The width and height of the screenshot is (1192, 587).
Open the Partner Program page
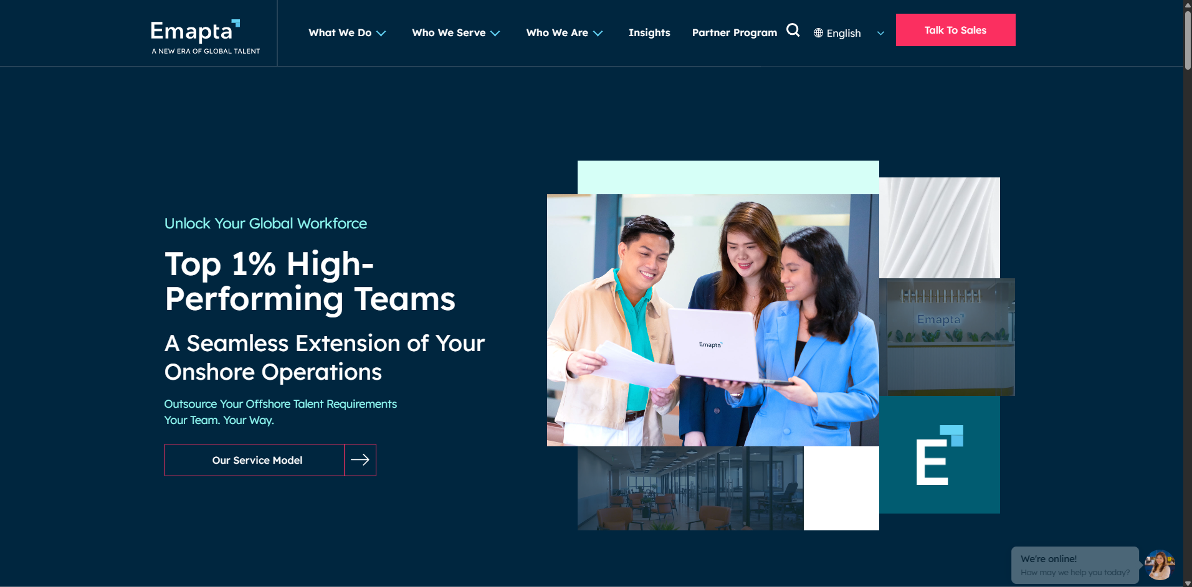coord(734,33)
